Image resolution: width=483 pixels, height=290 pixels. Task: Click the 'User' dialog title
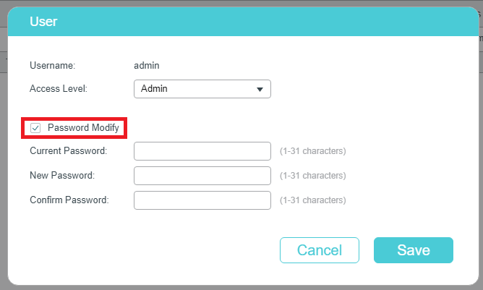click(x=43, y=22)
